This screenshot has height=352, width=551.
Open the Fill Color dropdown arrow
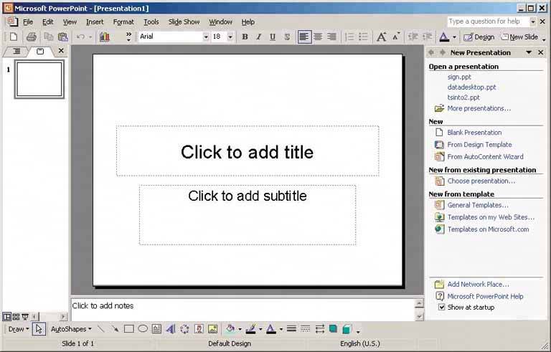(x=240, y=329)
